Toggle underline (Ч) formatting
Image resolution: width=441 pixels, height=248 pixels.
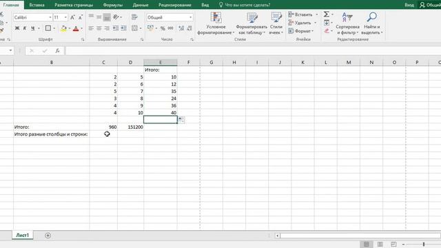32,28
